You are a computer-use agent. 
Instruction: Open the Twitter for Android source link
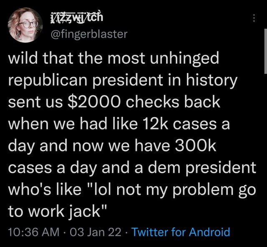pyautogui.click(x=181, y=232)
